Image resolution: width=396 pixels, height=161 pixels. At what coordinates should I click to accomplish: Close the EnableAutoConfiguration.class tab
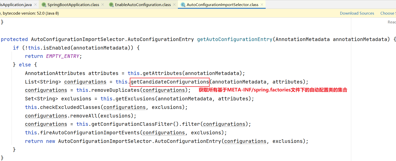174,5
